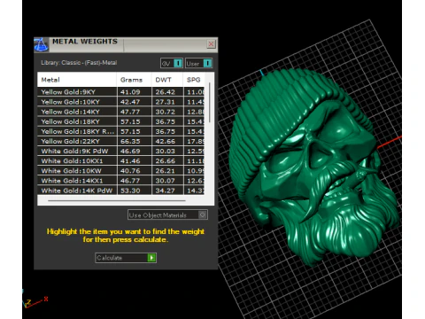Select the Yellow Gold:14KY row
Viewport: 425px width, 319px height.
(x=121, y=112)
